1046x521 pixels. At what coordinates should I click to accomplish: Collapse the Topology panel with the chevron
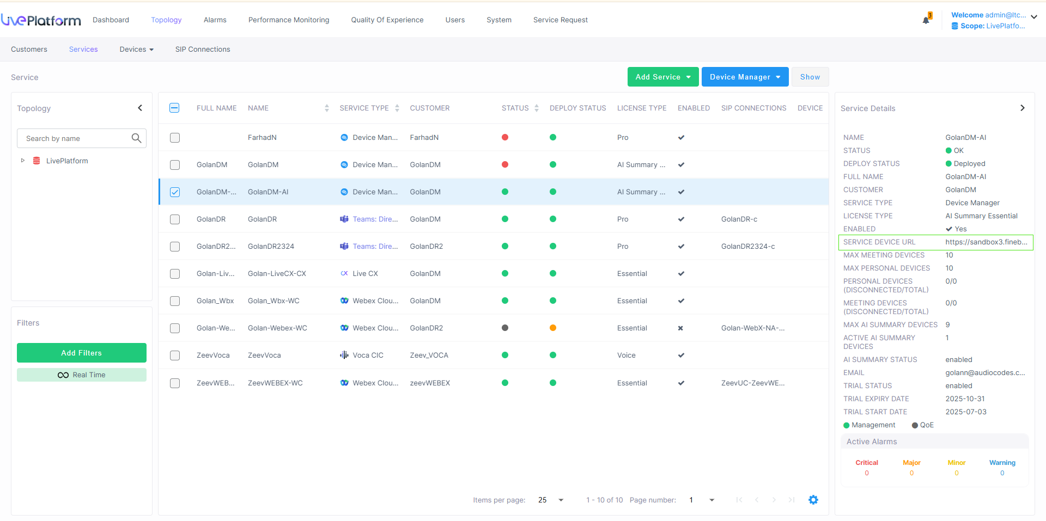(x=140, y=108)
